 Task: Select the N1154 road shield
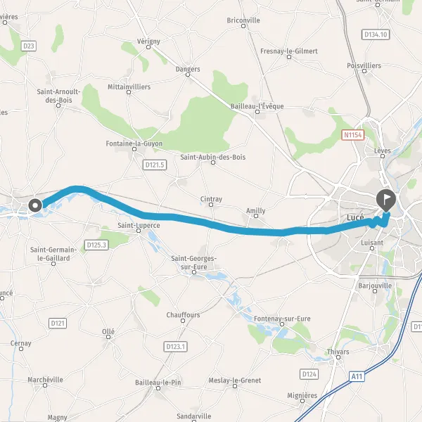353,134
